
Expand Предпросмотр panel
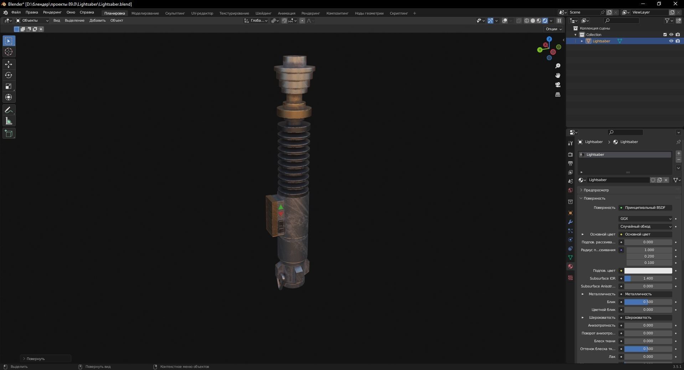tap(596, 190)
